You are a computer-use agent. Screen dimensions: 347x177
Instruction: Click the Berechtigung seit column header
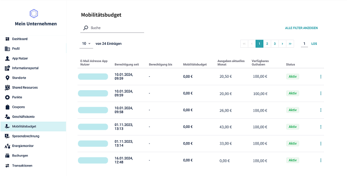click(127, 65)
